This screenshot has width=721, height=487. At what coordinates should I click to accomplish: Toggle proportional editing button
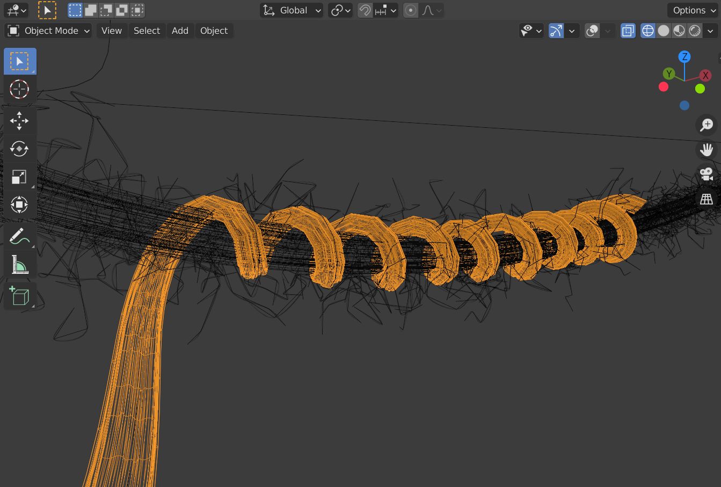[x=411, y=10]
